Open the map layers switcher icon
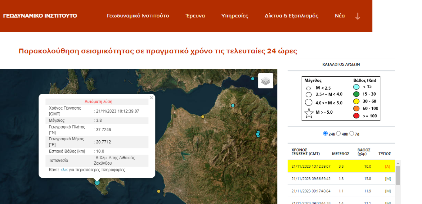Screen dimensions: 422x204 point(266,81)
